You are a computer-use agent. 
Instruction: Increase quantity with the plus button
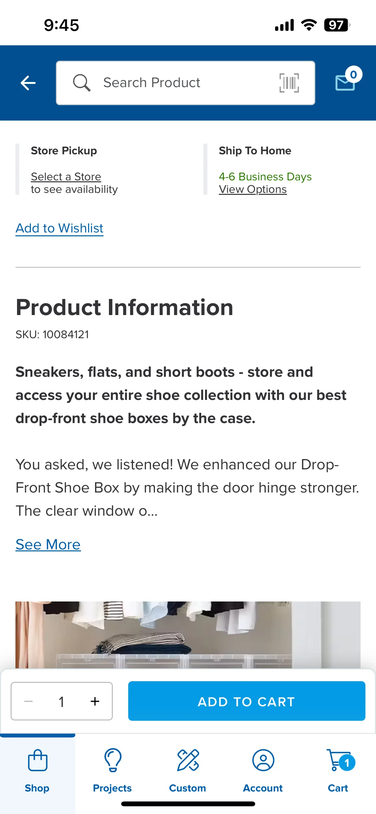coord(95,701)
